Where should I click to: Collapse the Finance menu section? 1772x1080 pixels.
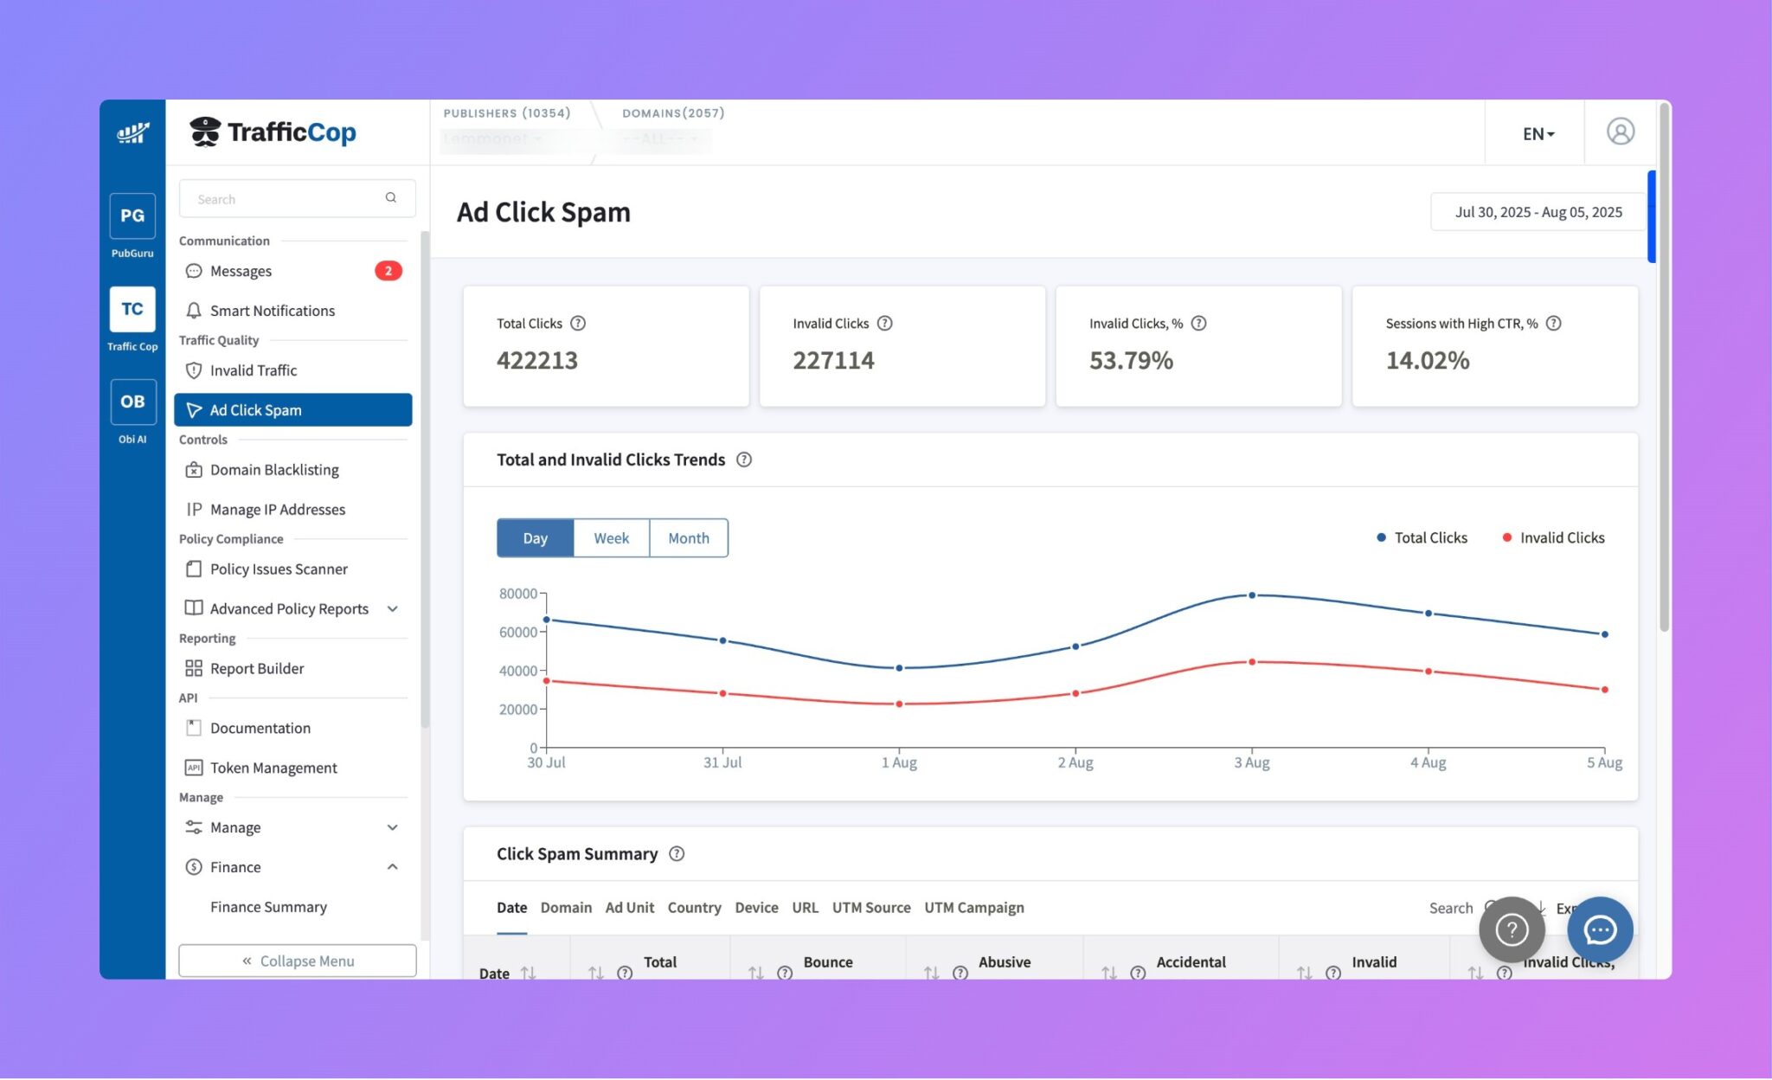[x=392, y=867]
